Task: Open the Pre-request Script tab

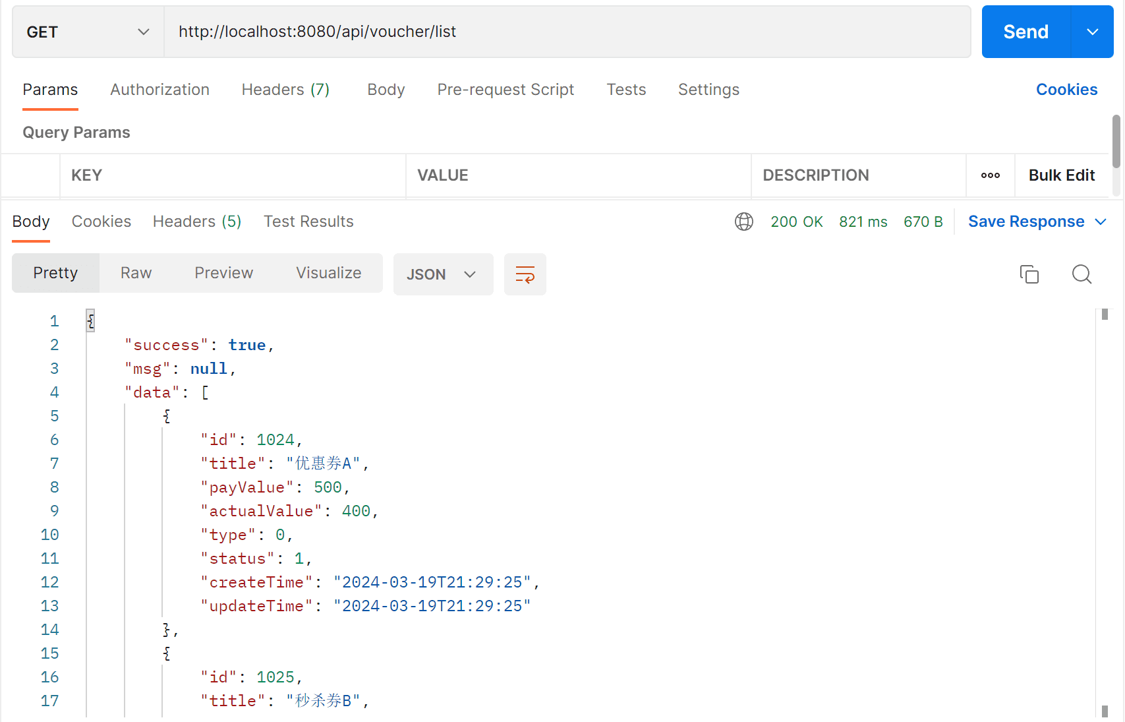Action: click(x=505, y=90)
